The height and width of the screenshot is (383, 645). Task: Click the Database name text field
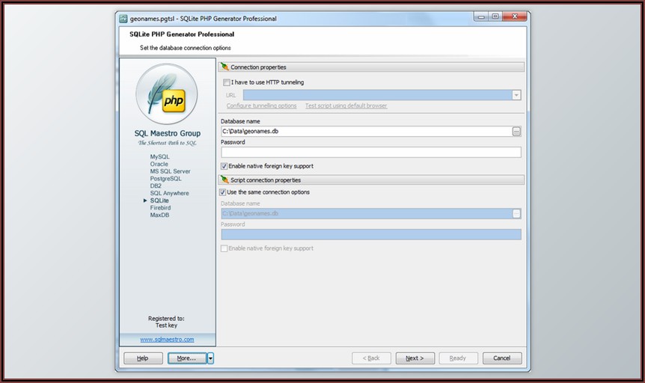(x=365, y=132)
